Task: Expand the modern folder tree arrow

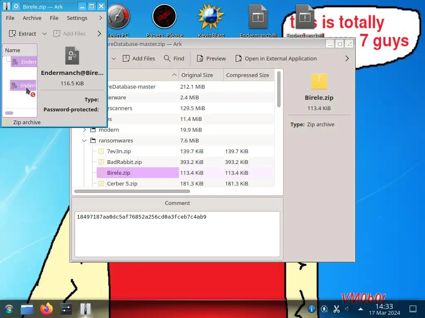Action: 85,130
